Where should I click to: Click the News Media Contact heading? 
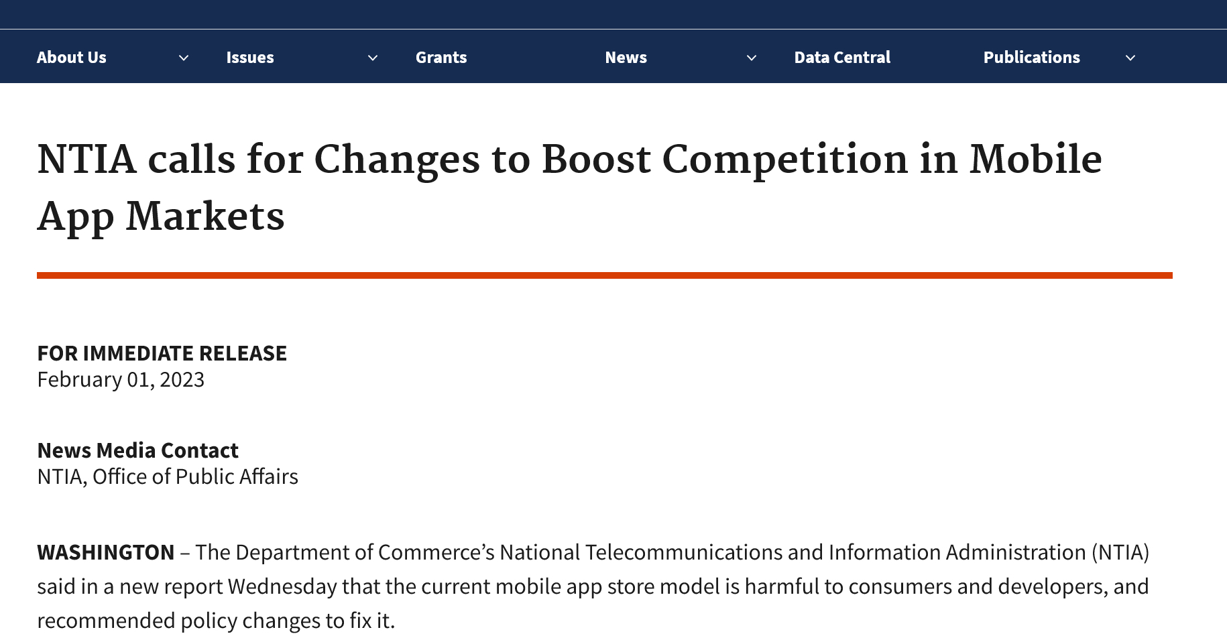click(x=137, y=450)
